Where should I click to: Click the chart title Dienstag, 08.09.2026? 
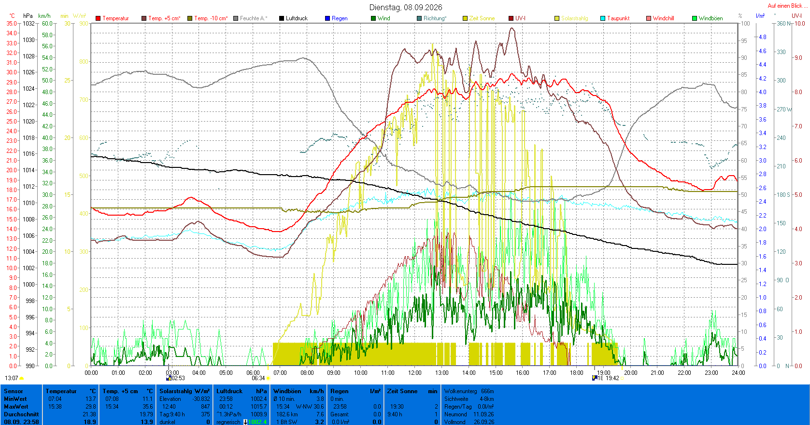pyautogui.click(x=406, y=7)
